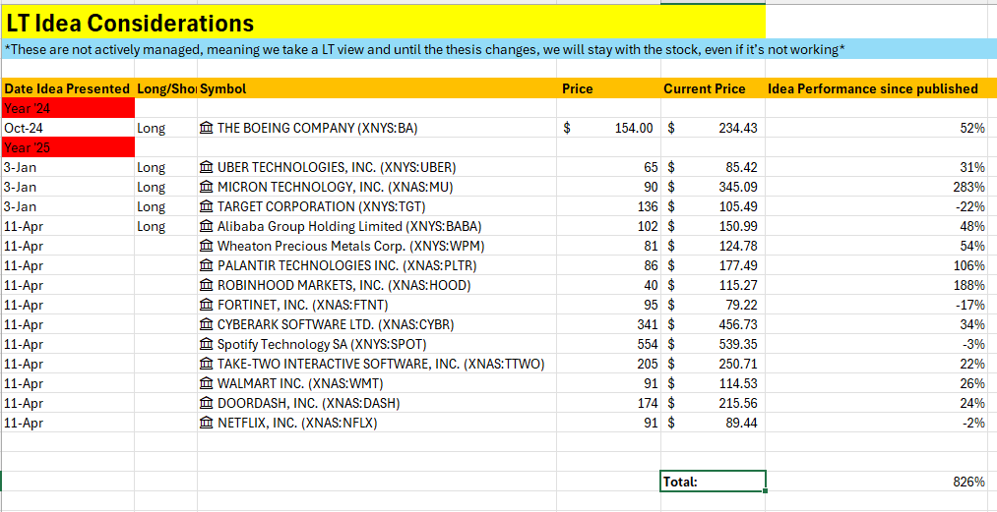Click the stock icon beside WALMART INC.

[x=207, y=384]
